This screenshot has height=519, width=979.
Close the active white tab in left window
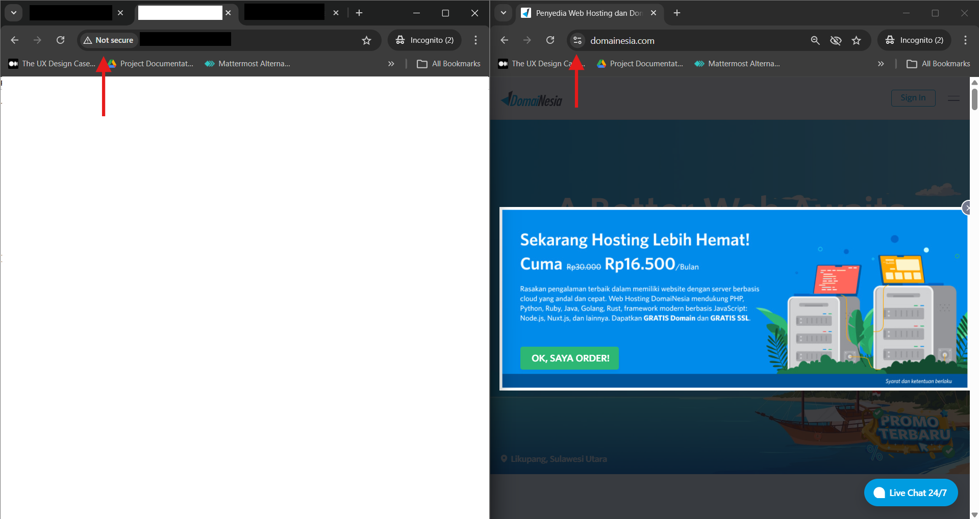228,13
